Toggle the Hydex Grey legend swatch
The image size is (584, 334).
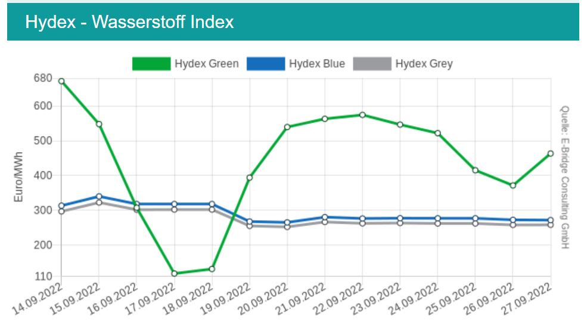372,64
